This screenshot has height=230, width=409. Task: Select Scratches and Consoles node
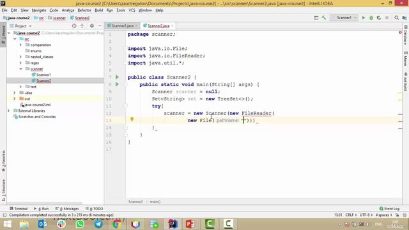[x=37, y=116]
